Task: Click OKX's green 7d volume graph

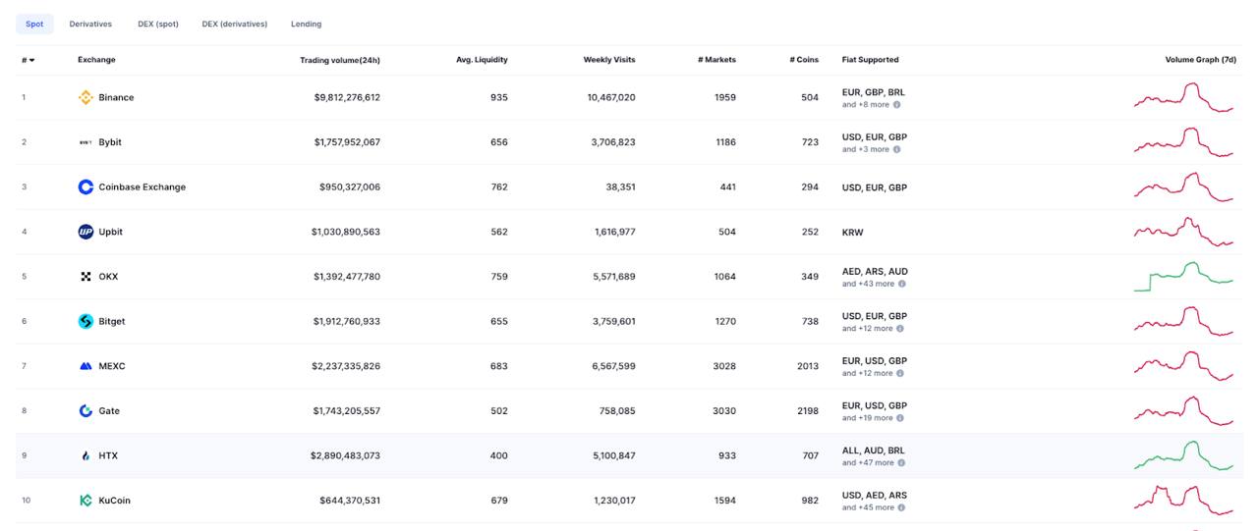Action: (1183, 277)
